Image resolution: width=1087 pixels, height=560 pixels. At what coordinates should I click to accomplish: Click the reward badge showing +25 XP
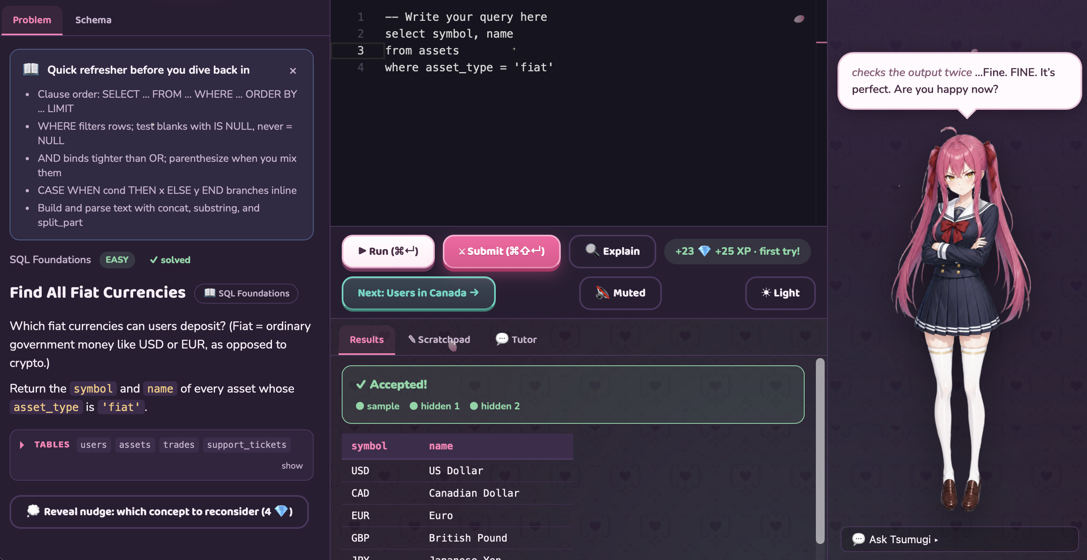point(737,251)
